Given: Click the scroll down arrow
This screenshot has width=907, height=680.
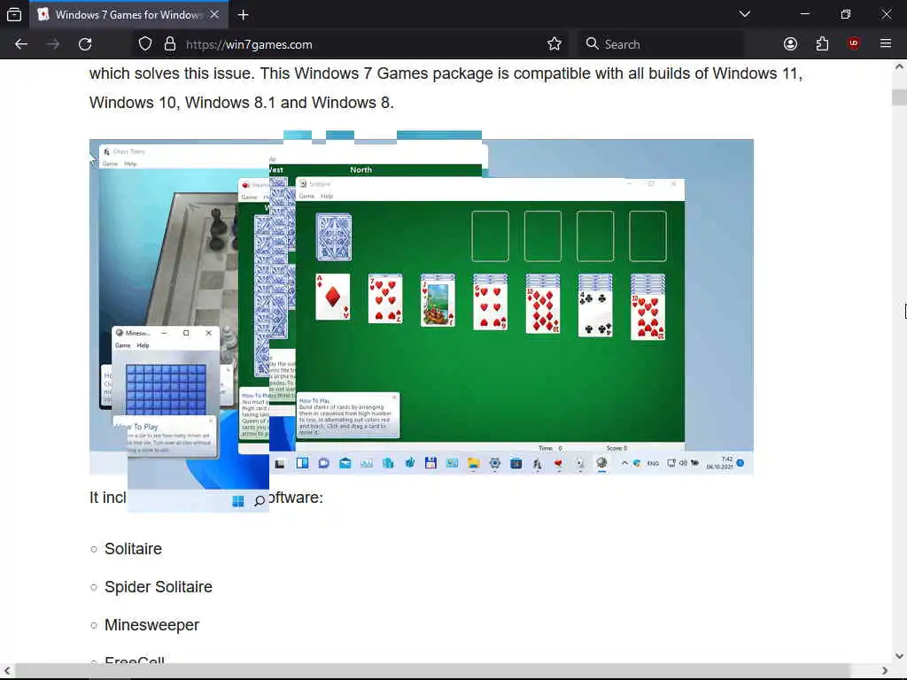Looking at the screenshot, I should click(899, 656).
